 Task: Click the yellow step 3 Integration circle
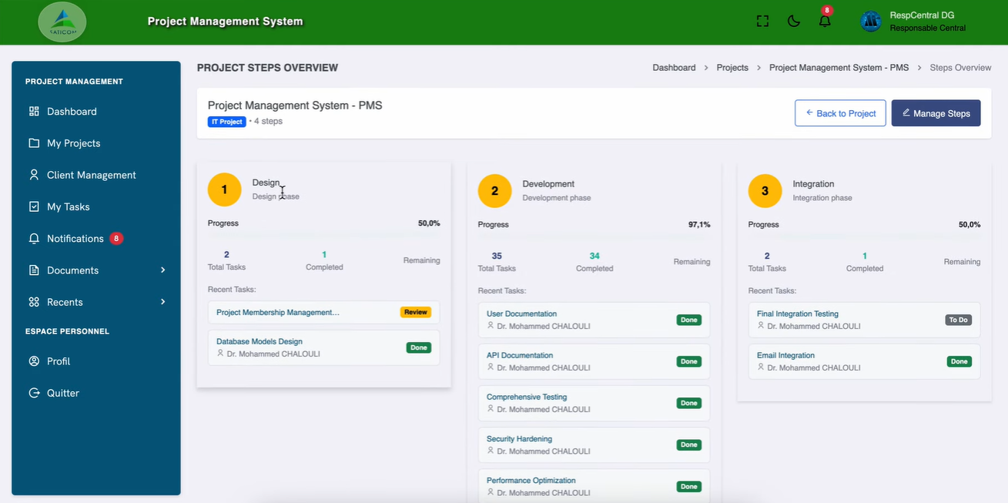pyautogui.click(x=765, y=191)
